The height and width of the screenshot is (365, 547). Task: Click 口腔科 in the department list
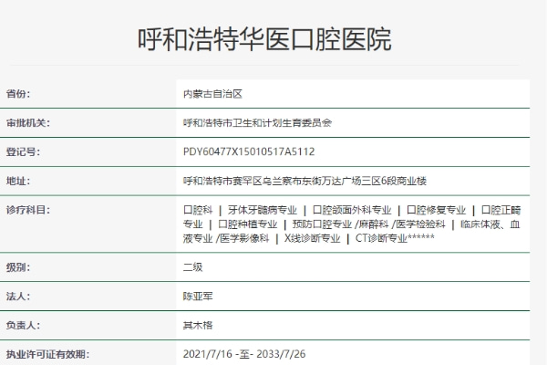(198, 210)
